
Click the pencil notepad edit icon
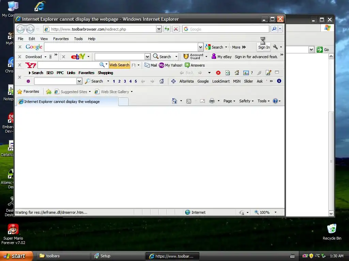[269, 73]
